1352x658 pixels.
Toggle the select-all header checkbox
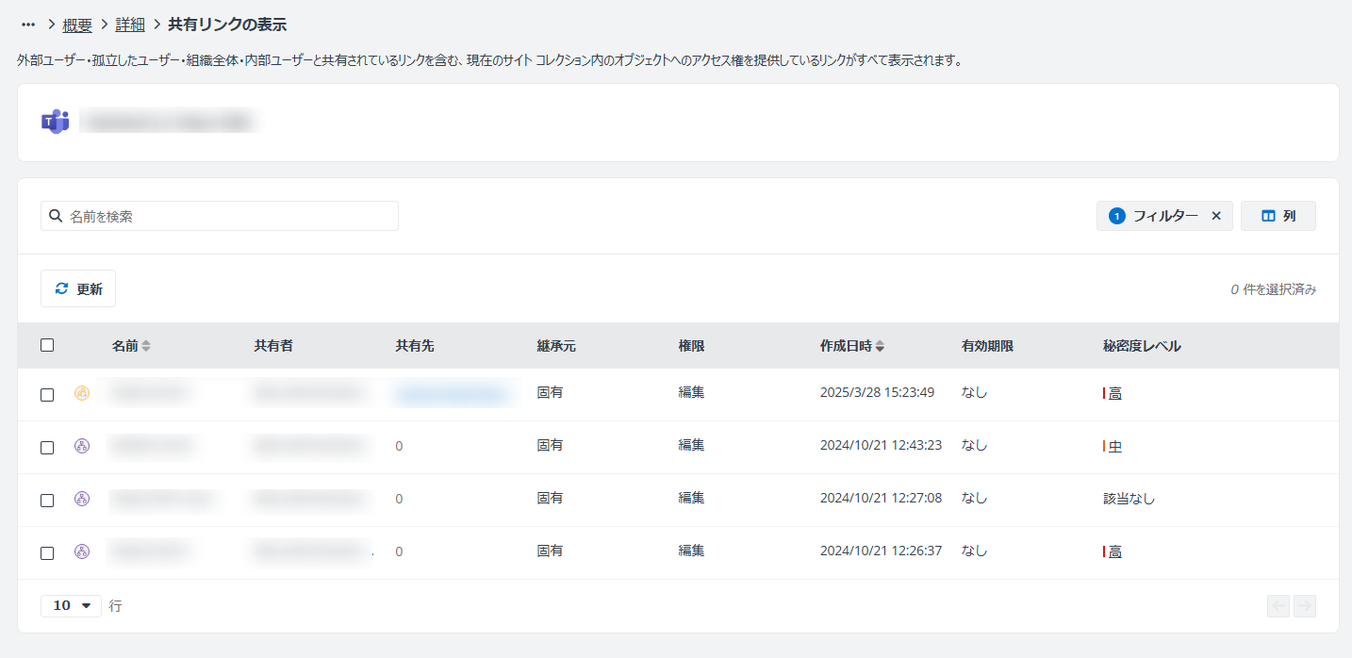(x=47, y=345)
